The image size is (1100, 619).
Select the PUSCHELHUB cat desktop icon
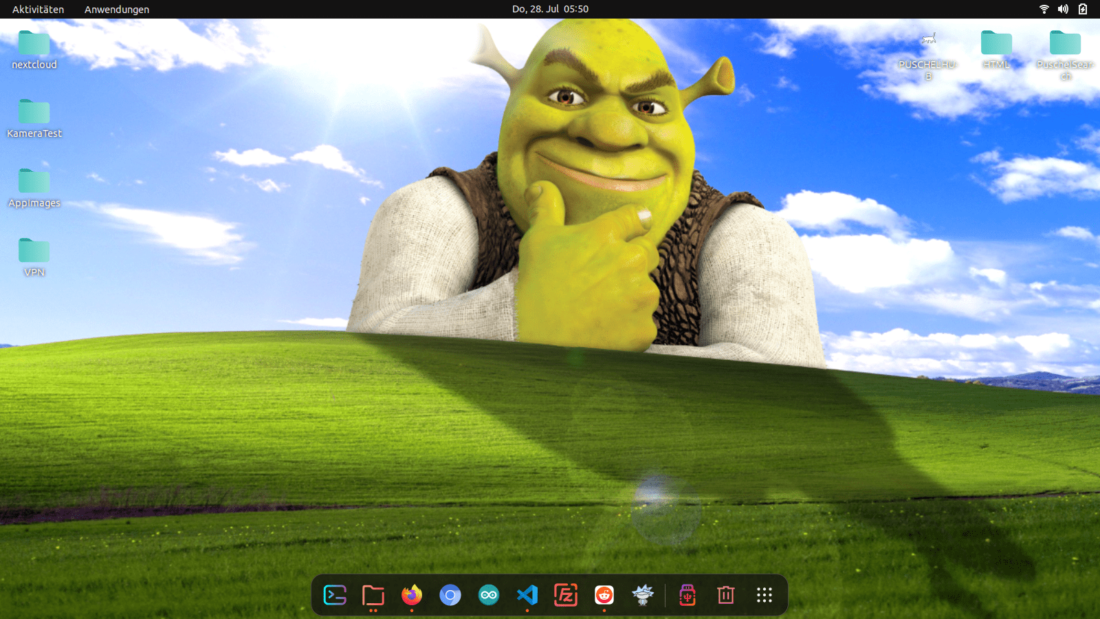pos(929,55)
